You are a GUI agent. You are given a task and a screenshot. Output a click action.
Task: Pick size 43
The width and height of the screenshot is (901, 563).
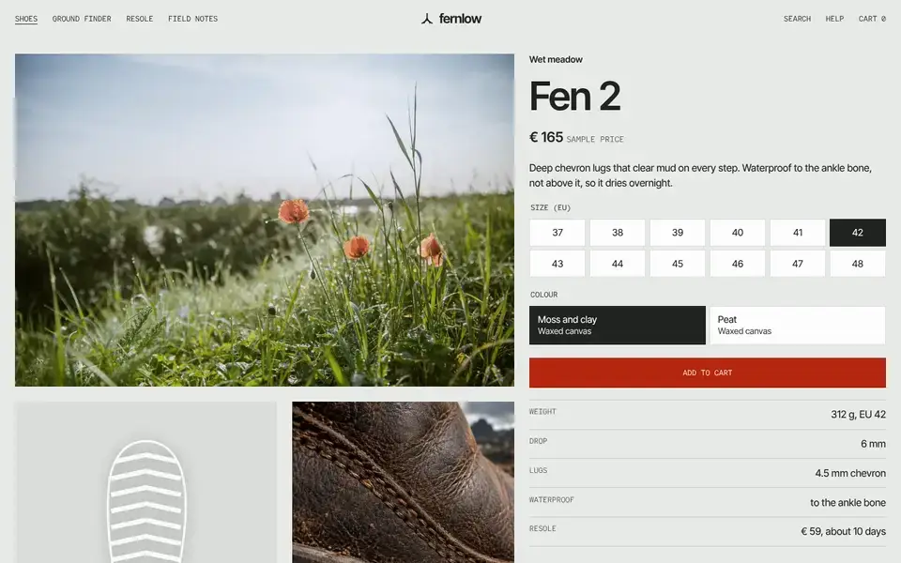[x=557, y=264]
